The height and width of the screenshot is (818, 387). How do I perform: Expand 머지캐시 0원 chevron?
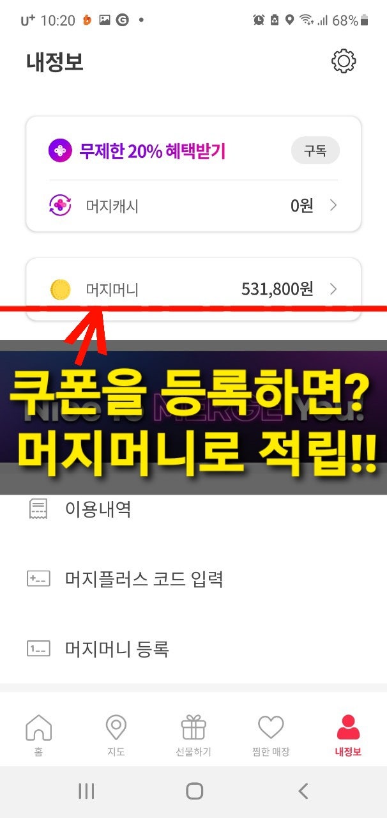333,206
